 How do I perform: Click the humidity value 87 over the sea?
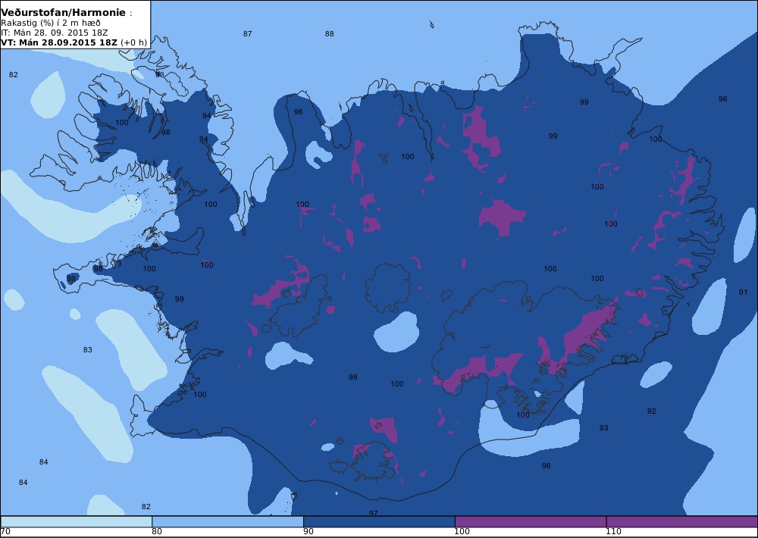(248, 34)
